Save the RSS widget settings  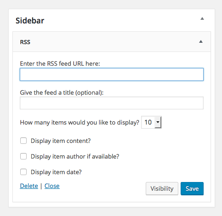click(x=192, y=188)
